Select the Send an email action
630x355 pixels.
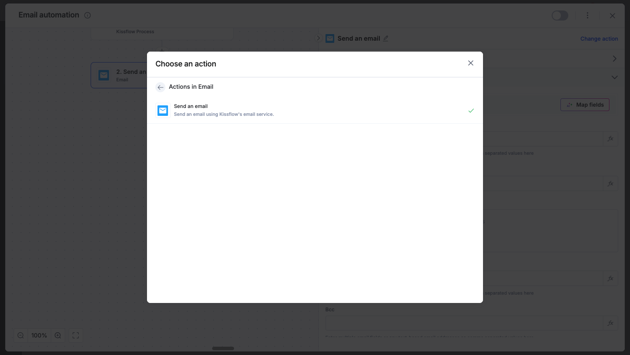[x=315, y=111]
